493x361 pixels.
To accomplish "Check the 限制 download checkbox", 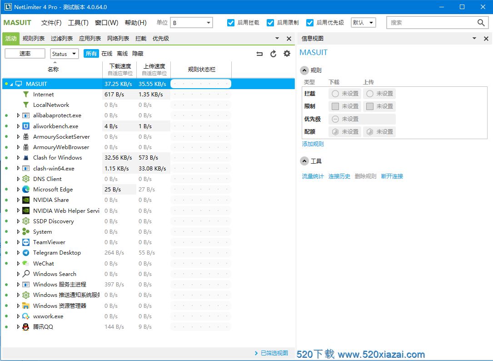I will 335,106.
